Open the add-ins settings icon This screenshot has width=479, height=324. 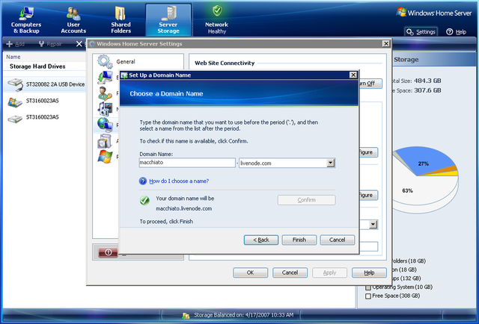coord(105,141)
